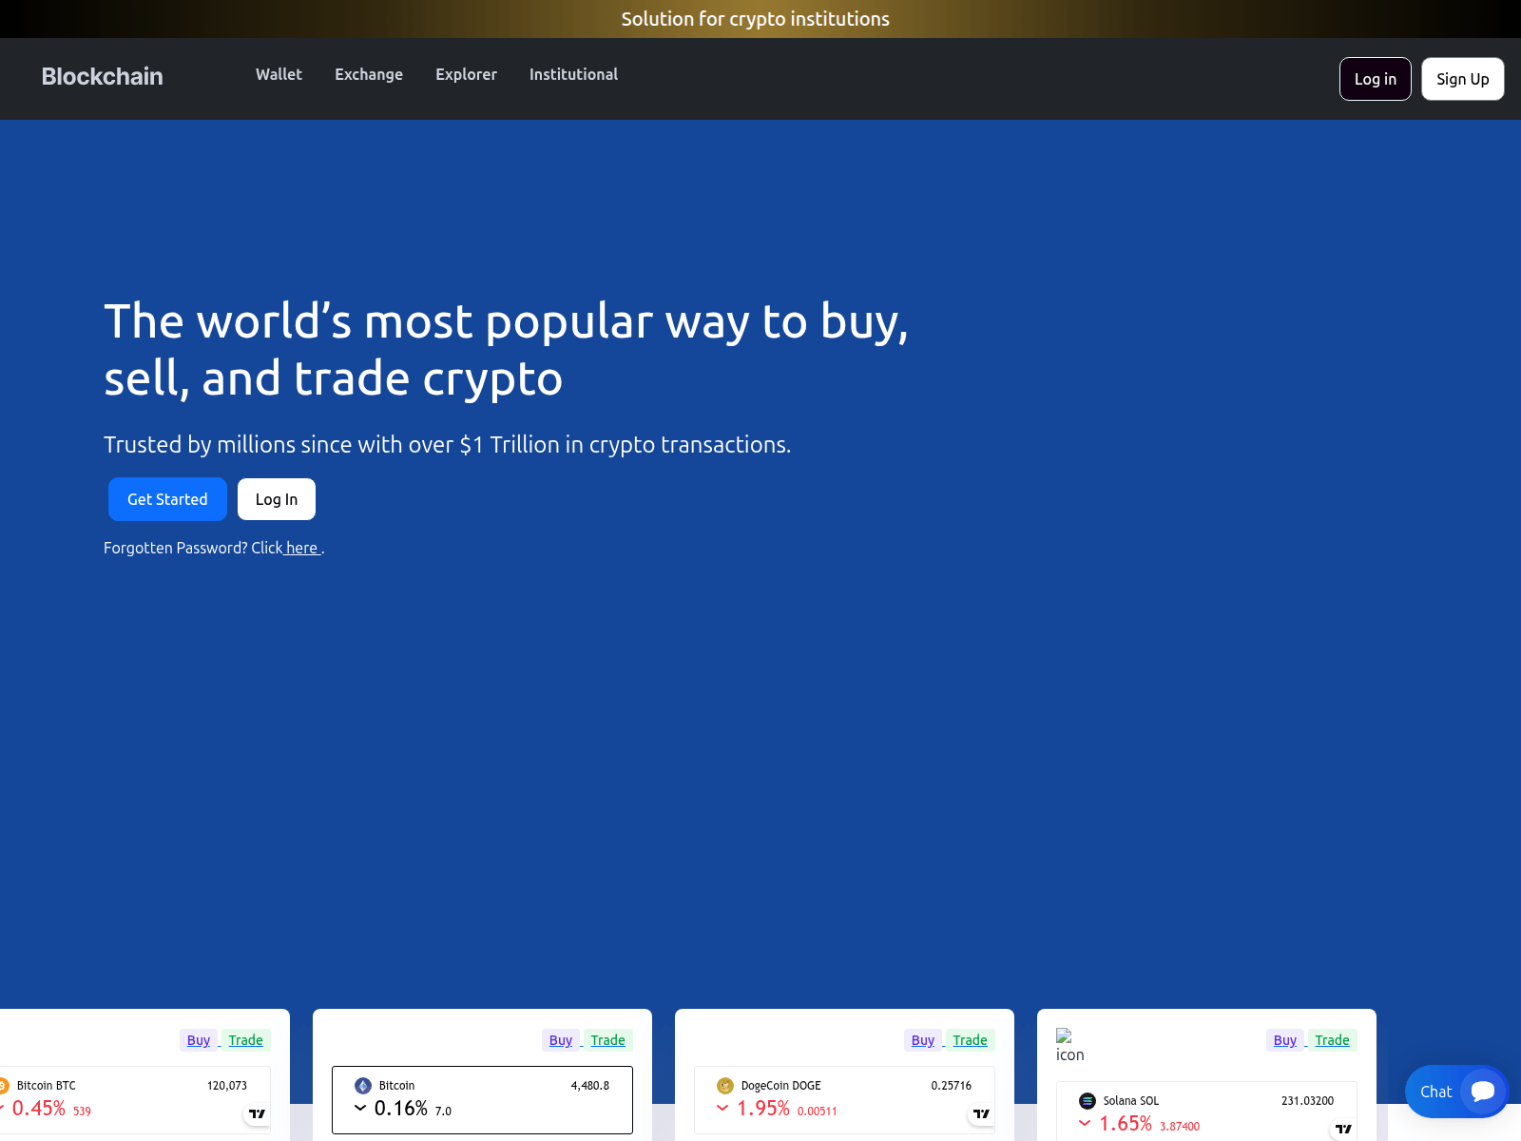
Task: Click the 231.03200 price value
Action: pos(1308,1101)
